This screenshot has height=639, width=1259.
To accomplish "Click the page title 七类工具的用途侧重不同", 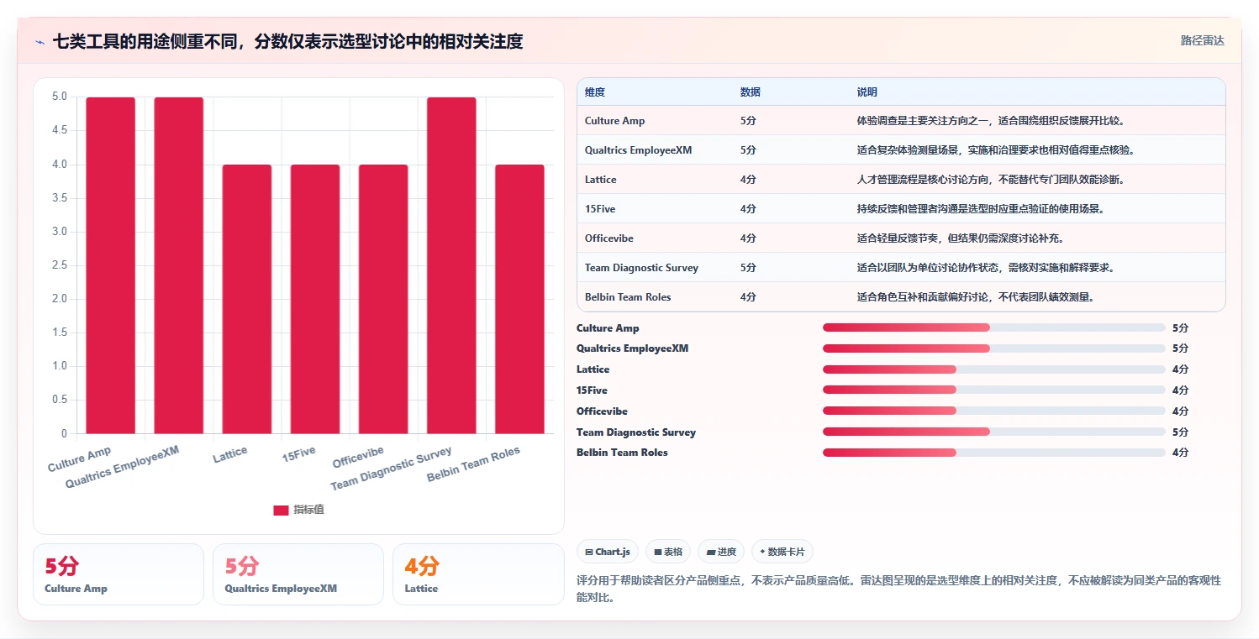I will point(287,41).
